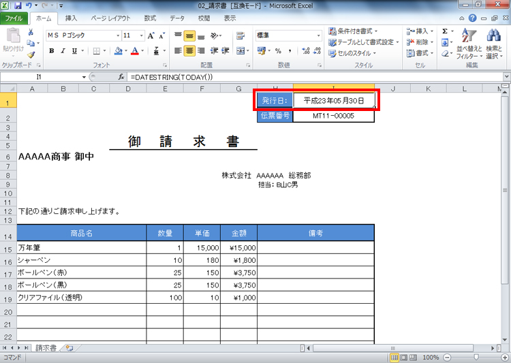Viewport: 511px width, 363px height.
Task: Click the font color red A swatch
Action: point(135,51)
